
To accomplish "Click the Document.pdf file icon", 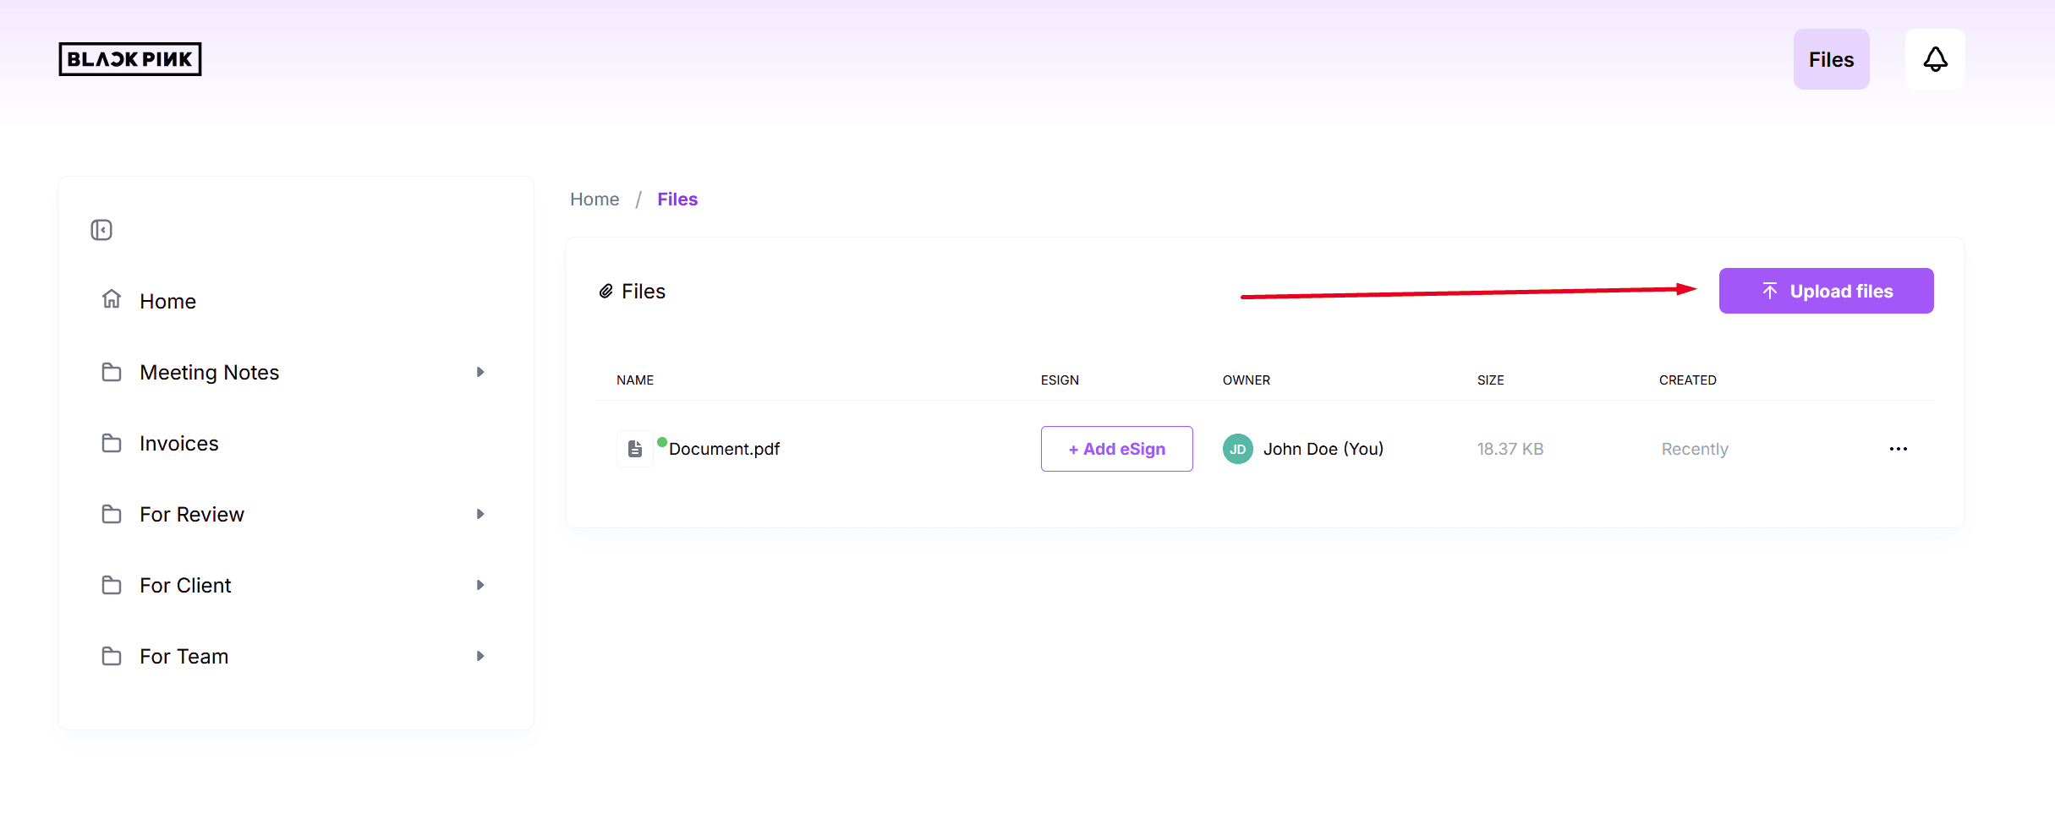I will click(635, 449).
